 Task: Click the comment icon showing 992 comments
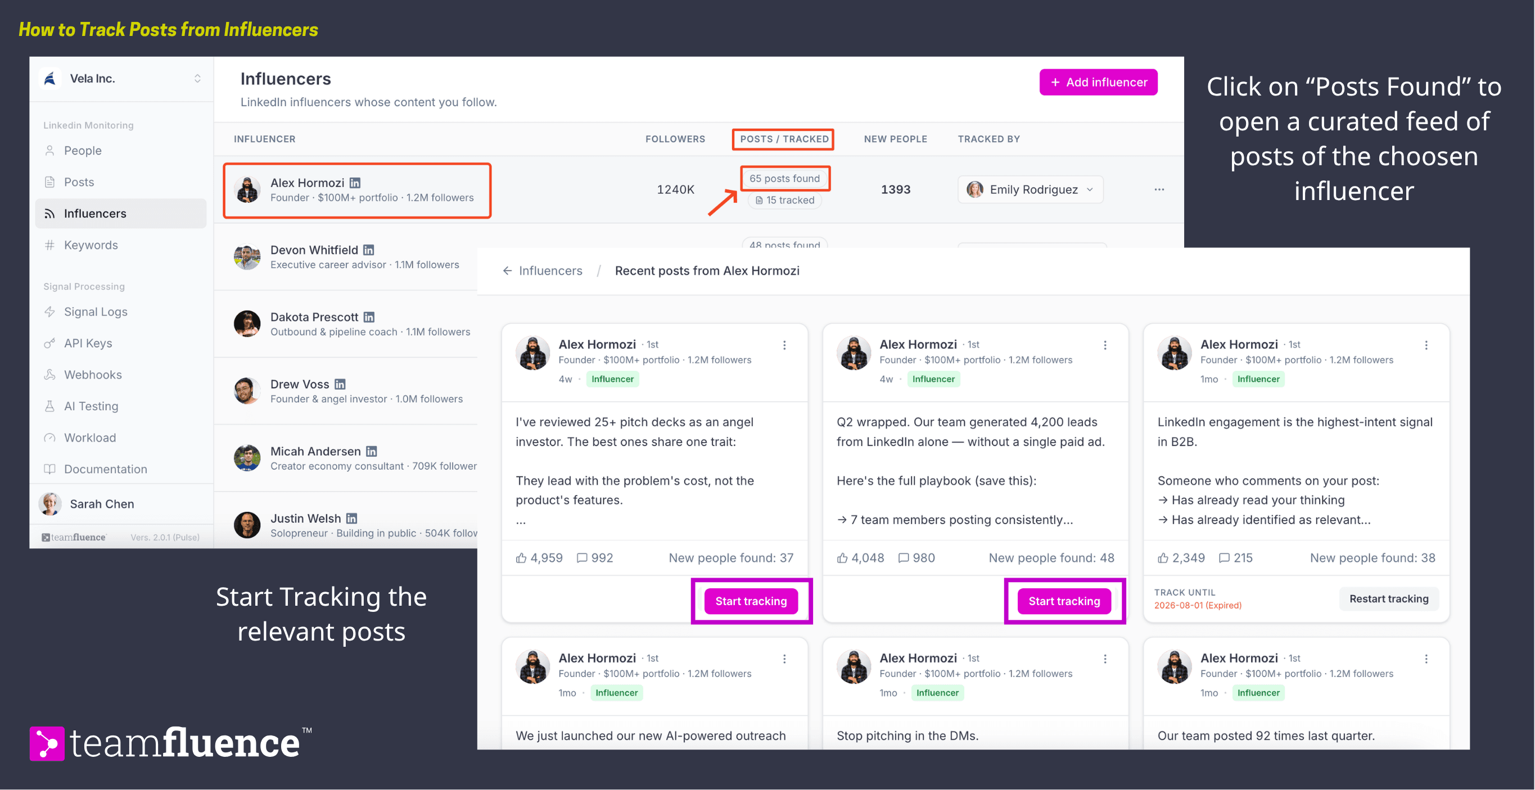(x=582, y=558)
